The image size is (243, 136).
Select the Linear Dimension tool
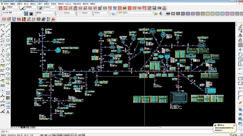pos(3,26)
